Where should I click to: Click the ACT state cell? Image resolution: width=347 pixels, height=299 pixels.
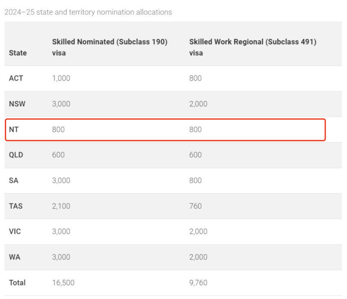click(16, 79)
